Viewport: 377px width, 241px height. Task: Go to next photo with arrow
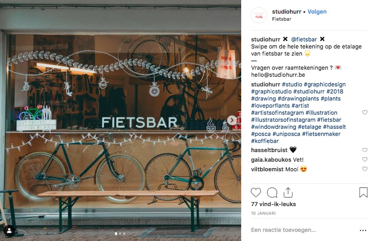tap(232, 120)
